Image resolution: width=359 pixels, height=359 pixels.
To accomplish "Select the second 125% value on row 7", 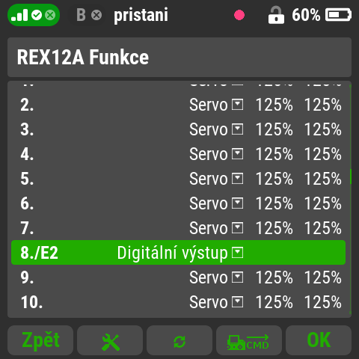I will [x=323, y=228].
